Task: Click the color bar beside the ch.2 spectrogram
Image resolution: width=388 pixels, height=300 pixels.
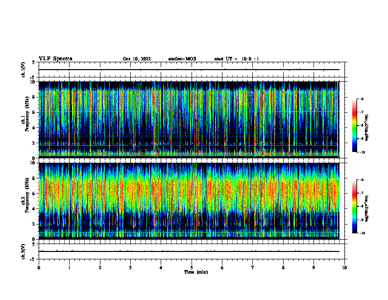Action: coord(355,206)
